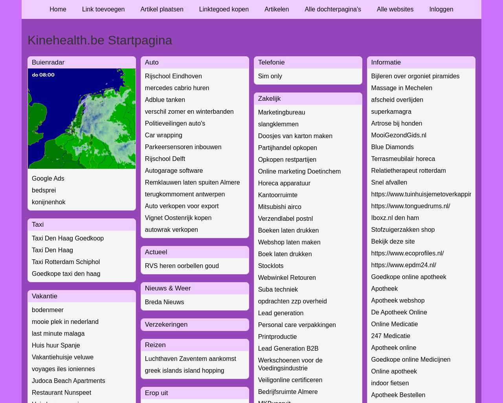Open voyages iles ioniennes link
This screenshot has width=503, height=403.
pos(63,369)
